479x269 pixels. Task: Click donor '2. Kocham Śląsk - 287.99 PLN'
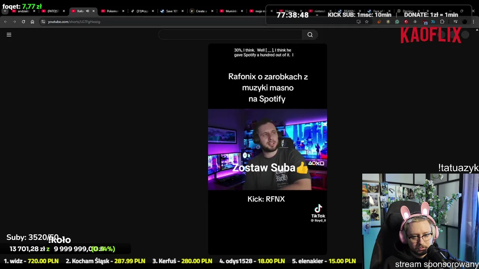(106, 261)
